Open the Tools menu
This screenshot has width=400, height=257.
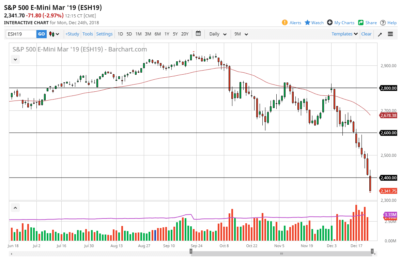pyautogui.click(x=88, y=34)
